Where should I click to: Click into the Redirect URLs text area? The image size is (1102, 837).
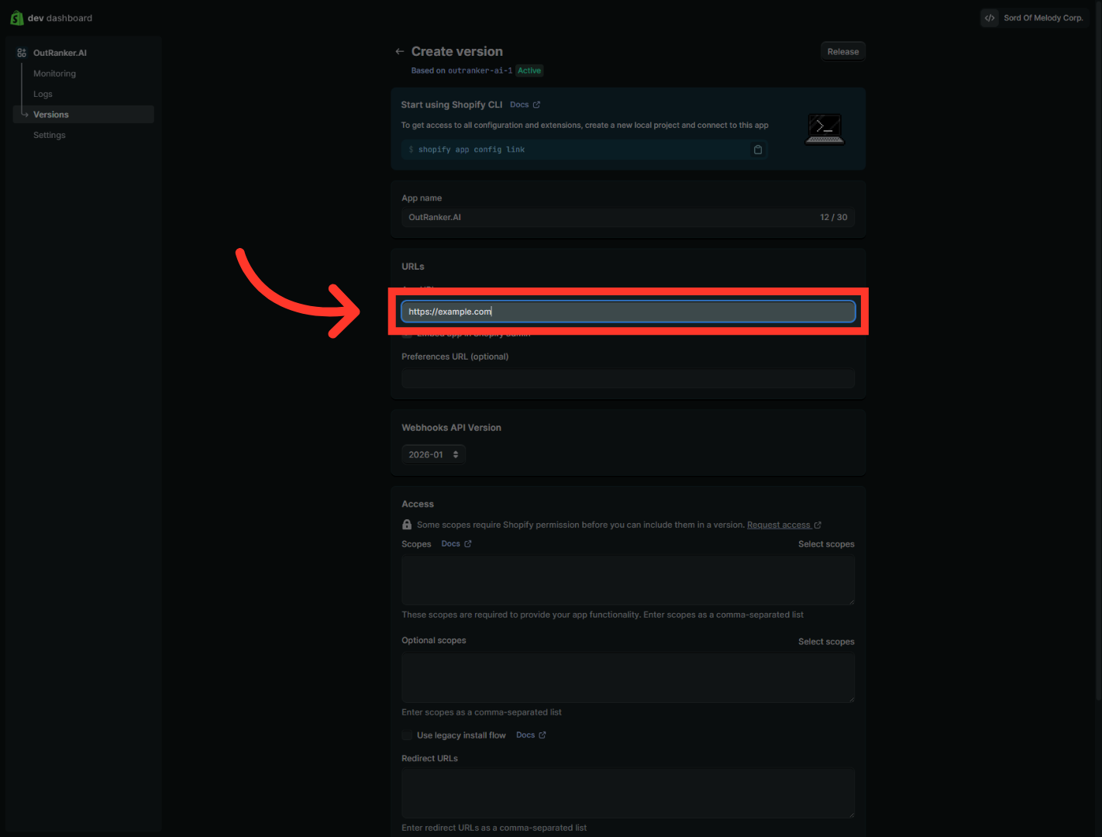click(x=628, y=794)
